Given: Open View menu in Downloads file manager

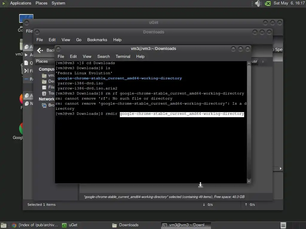Looking at the screenshot, I should (66, 40).
